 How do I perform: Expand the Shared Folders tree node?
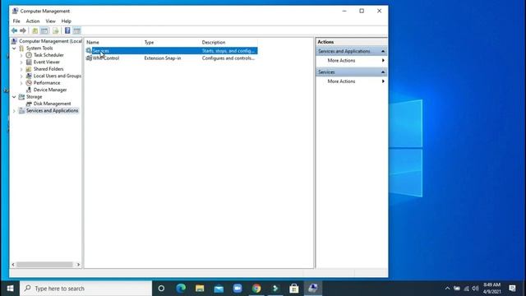coord(21,69)
